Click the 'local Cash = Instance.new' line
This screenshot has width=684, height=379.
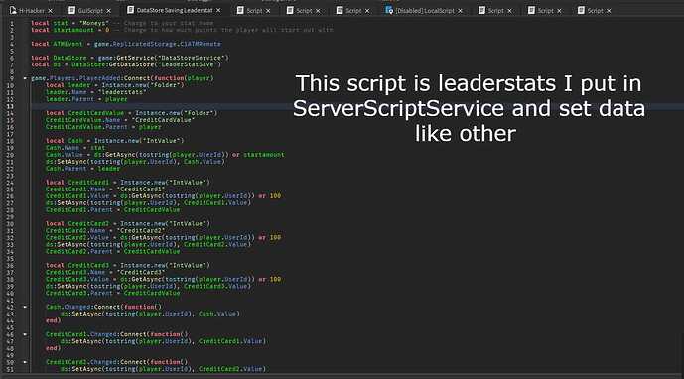(x=115, y=141)
